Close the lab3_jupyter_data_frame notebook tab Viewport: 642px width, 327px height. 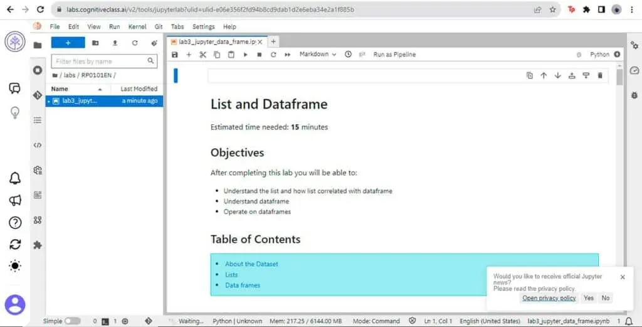[260, 42]
